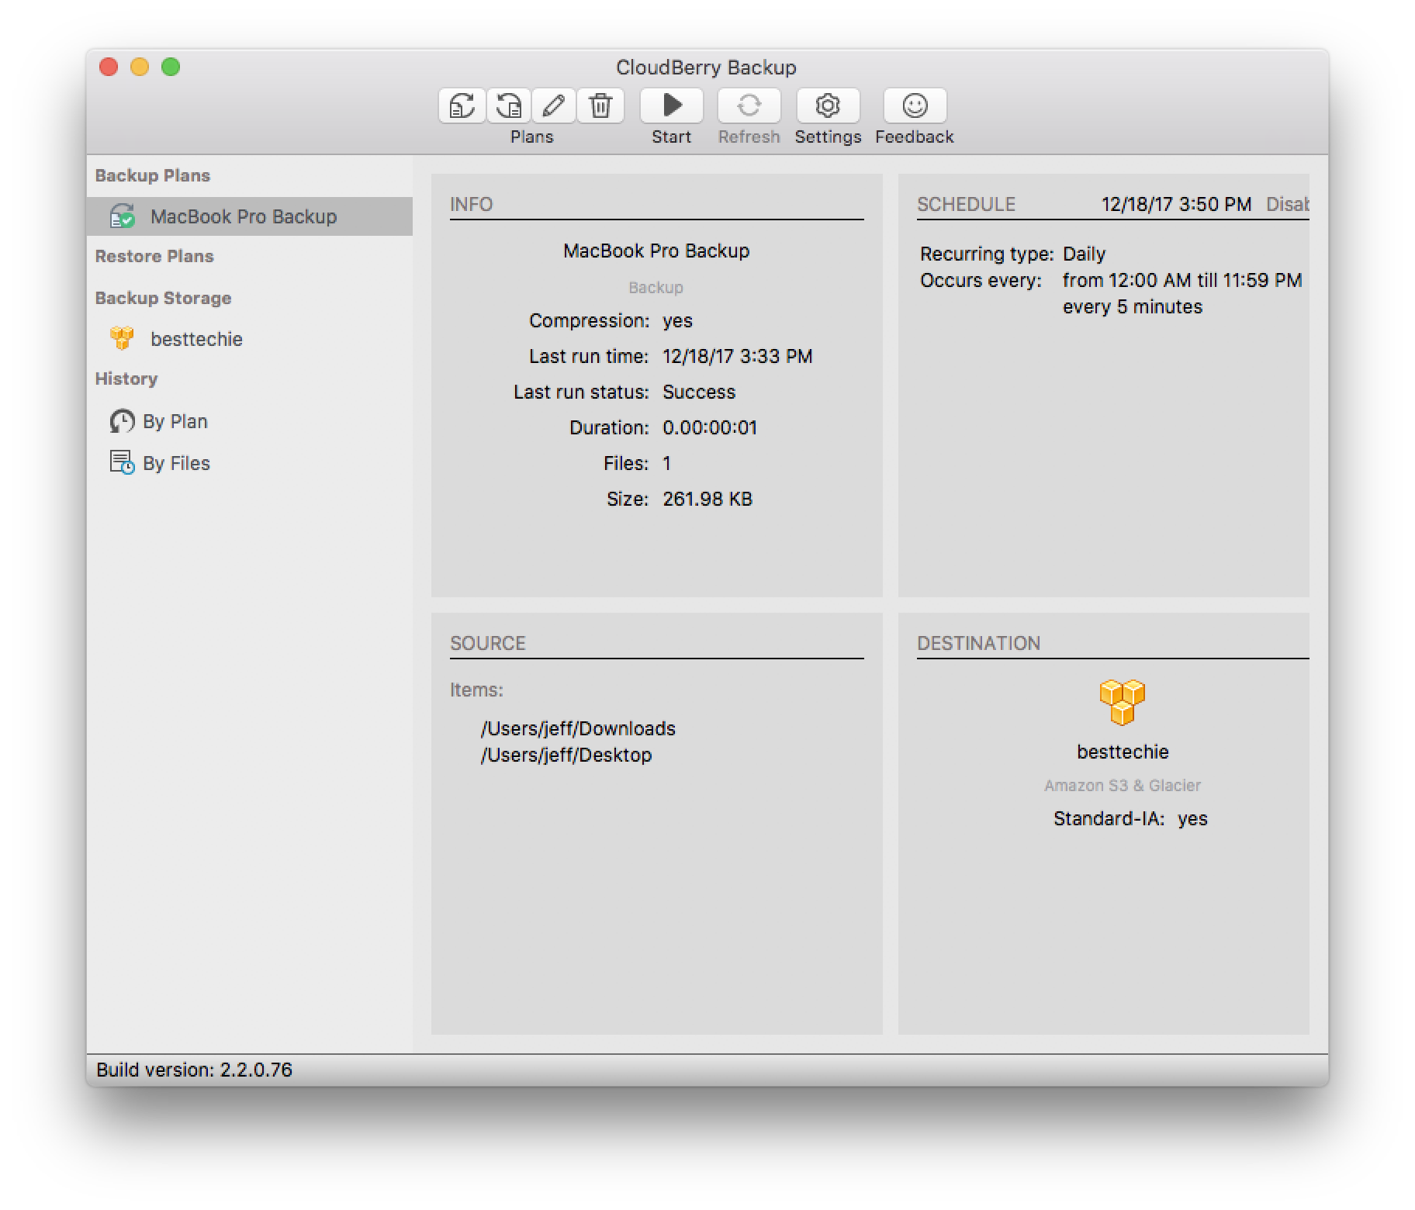Click the SOURCE panel heading

click(488, 643)
